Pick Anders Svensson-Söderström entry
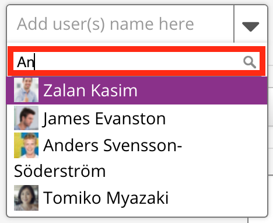The width and height of the screenshot is (273, 223). pos(136,158)
